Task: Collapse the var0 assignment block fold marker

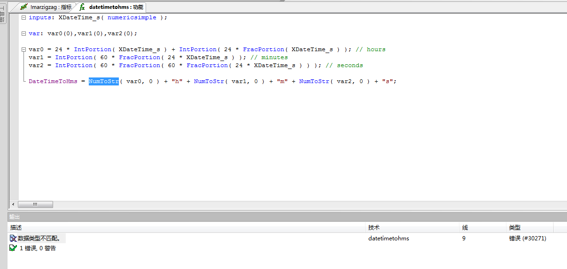Action: coord(23,49)
